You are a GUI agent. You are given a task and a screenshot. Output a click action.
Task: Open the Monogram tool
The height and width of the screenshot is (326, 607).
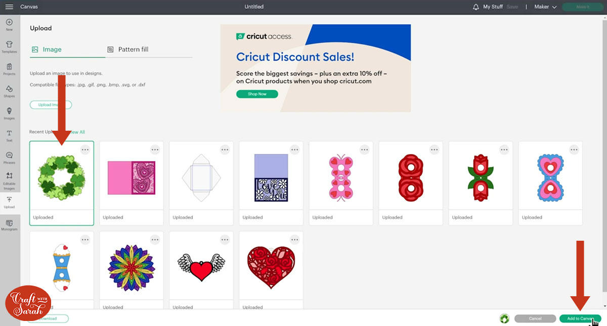9,225
